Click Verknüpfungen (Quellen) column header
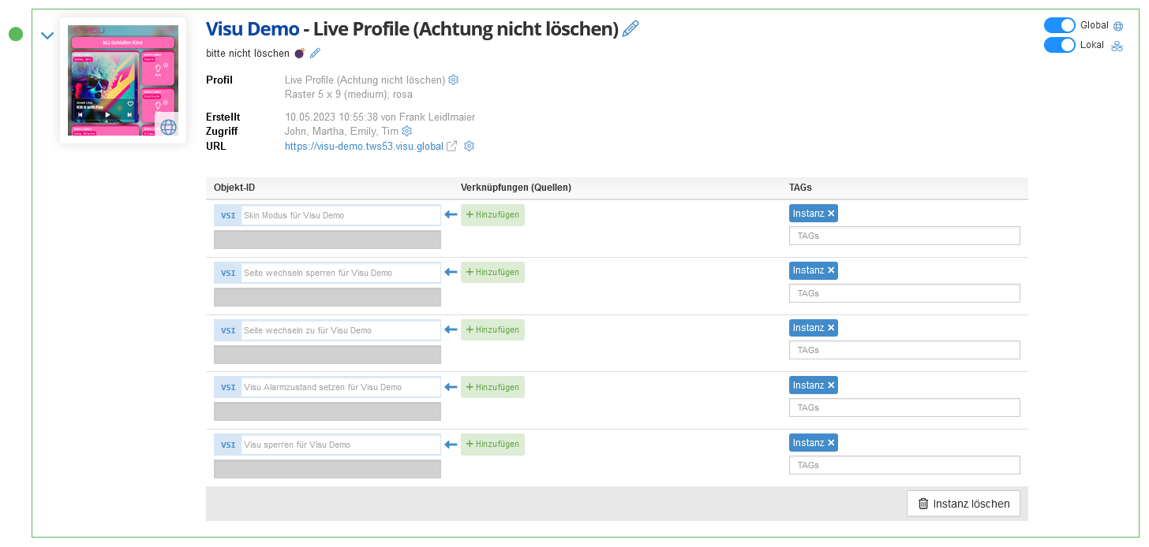 [x=516, y=188]
